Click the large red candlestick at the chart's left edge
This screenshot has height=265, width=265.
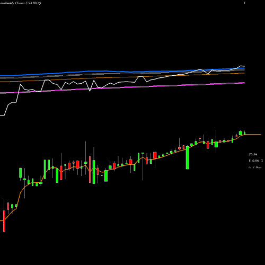4,221
